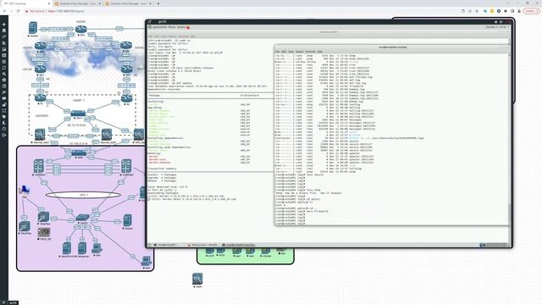Click the browser Update button
Screen dimensions: 542x305
coord(531,11)
